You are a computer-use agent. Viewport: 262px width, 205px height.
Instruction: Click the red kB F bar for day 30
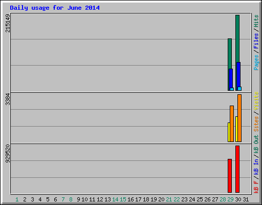pos(237,169)
